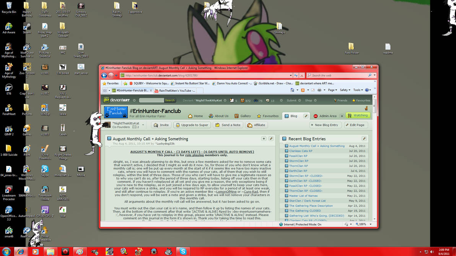Click the deviantART Search button
This screenshot has height=256, width=456.
pyautogui.click(x=169, y=100)
